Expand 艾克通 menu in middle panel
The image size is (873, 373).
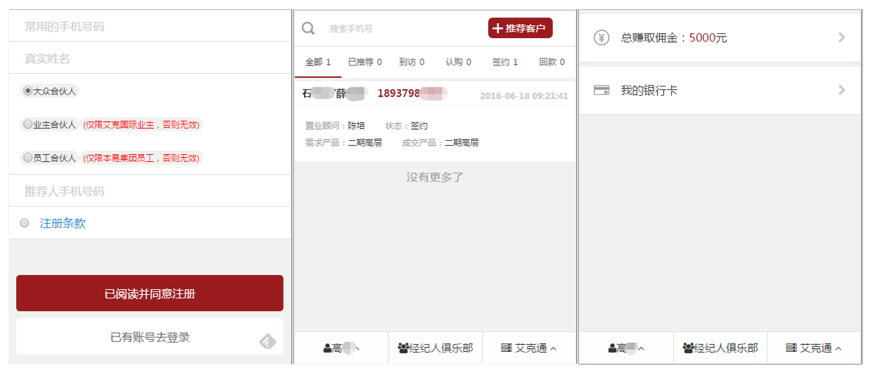click(529, 348)
